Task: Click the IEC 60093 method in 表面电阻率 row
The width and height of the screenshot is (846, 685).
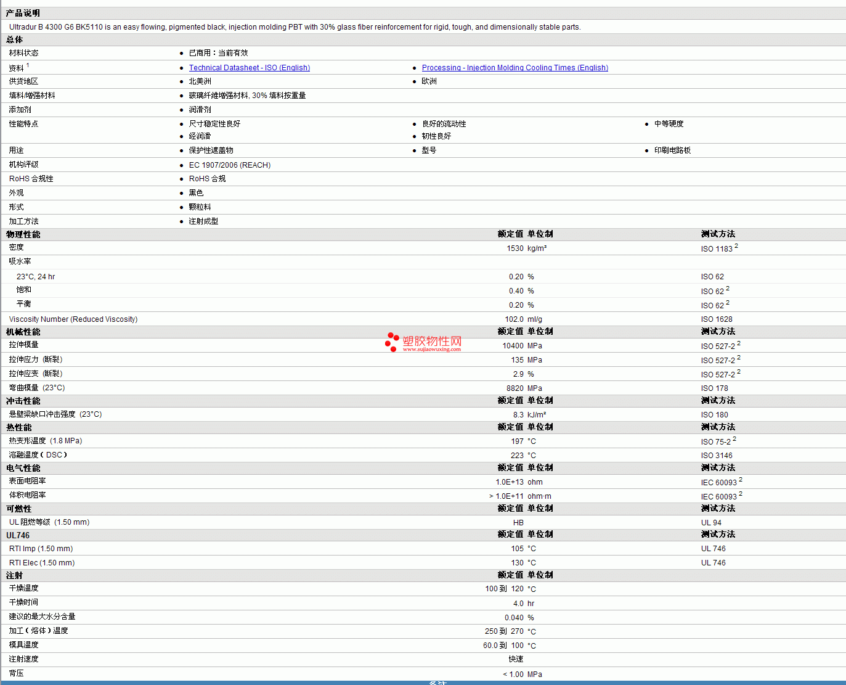Action: click(719, 483)
